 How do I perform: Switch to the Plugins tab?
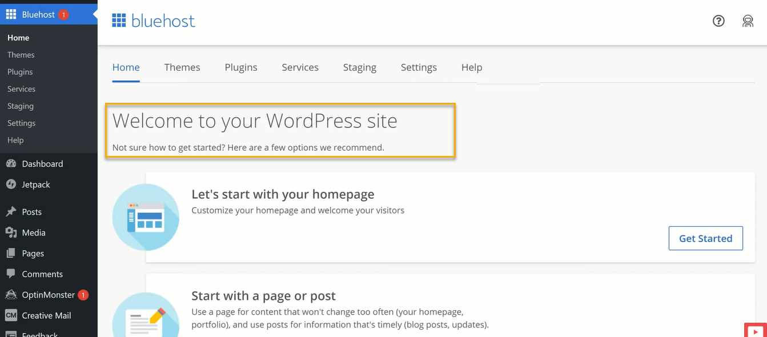pyautogui.click(x=241, y=67)
